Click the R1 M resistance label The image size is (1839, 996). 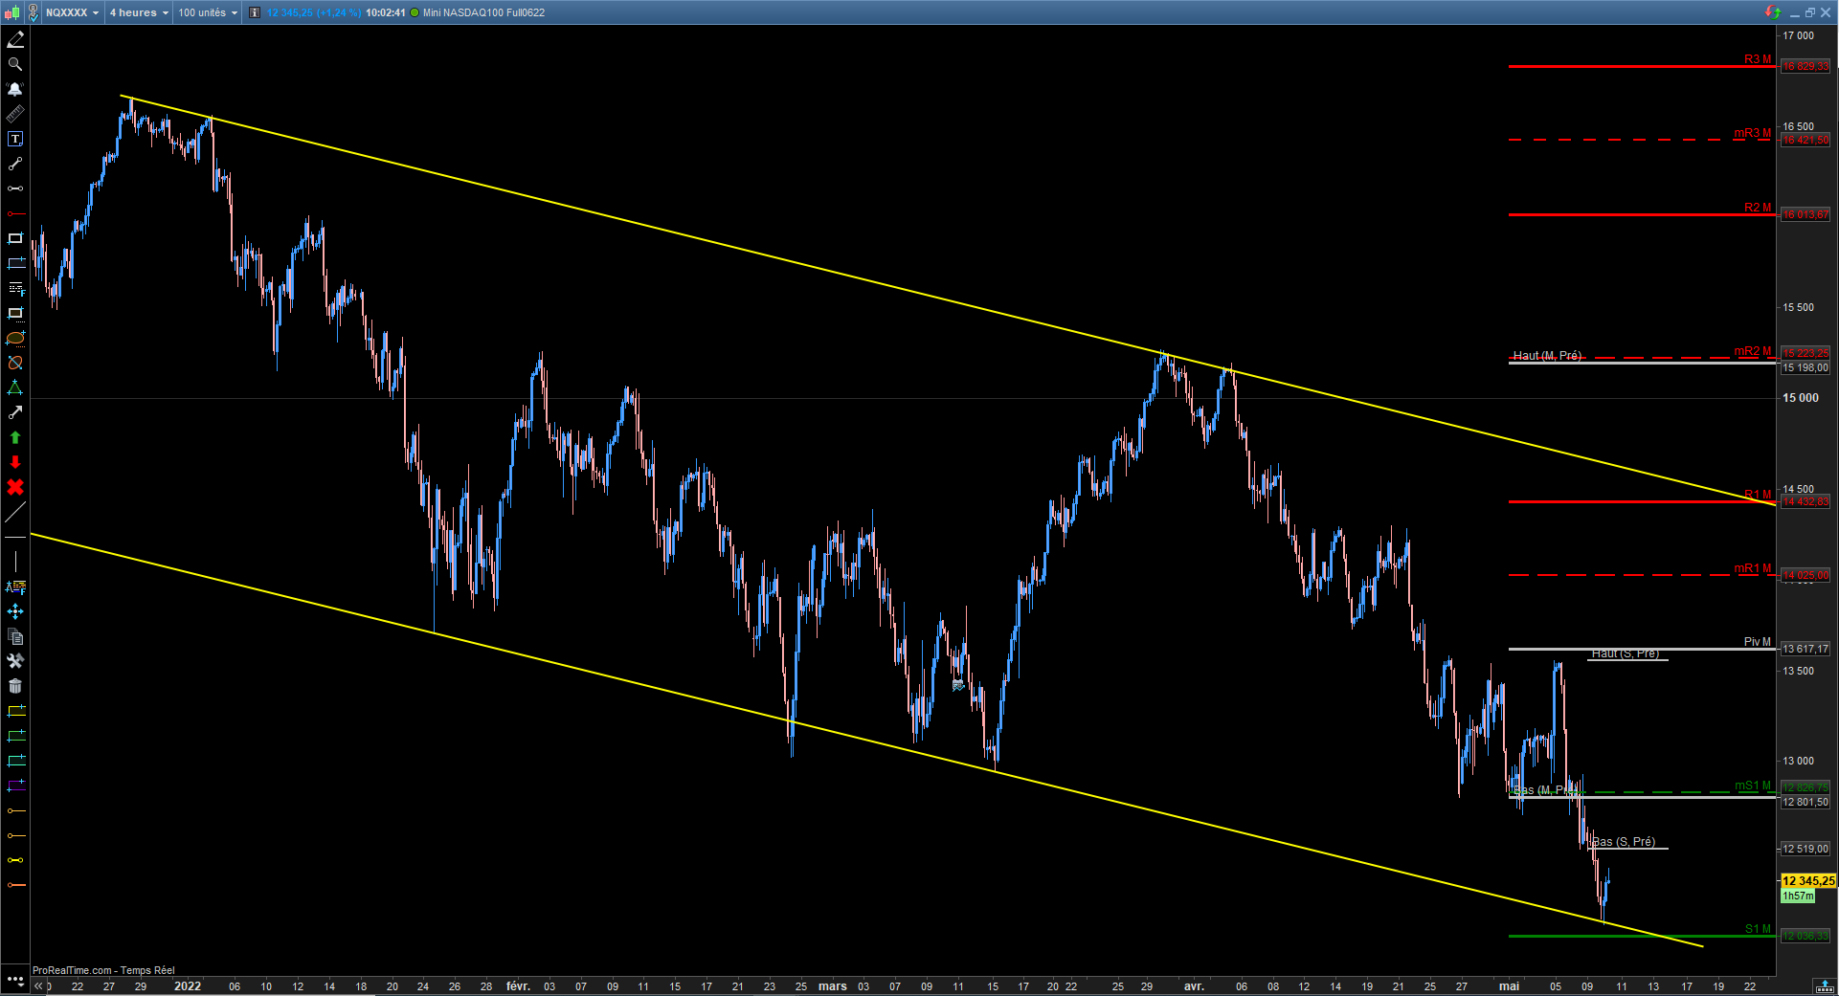pos(1758,495)
